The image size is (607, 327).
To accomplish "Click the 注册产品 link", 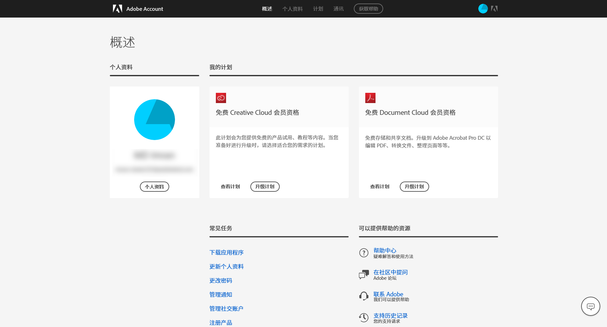I will coord(221,323).
